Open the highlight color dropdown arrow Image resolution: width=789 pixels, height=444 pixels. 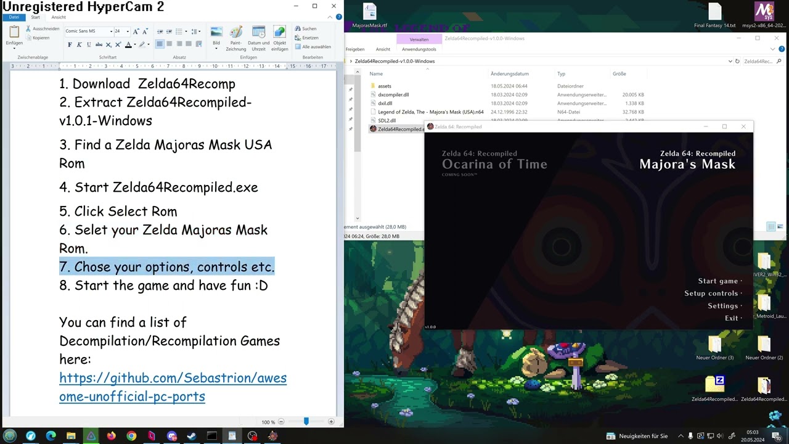click(148, 44)
